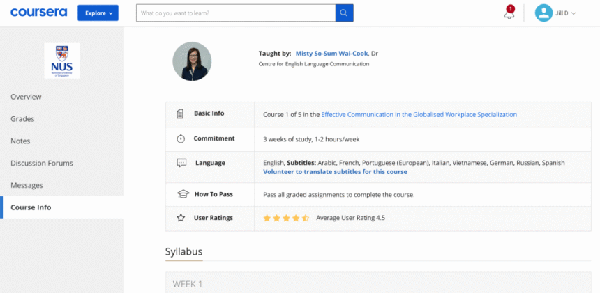This screenshot has height=293, width=600.
Task: Expand the Jill D account menu
Action: [x=566, y=13]
